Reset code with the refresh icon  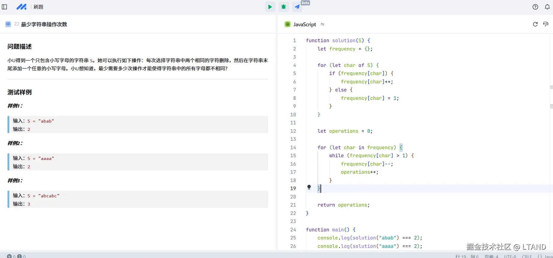point(535,24)
